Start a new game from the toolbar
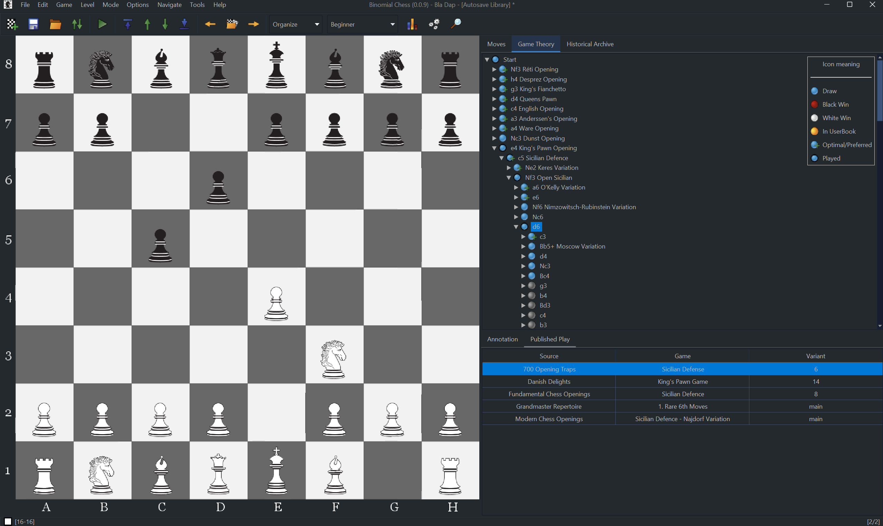 pyautogui.click(x=12, y=24)
